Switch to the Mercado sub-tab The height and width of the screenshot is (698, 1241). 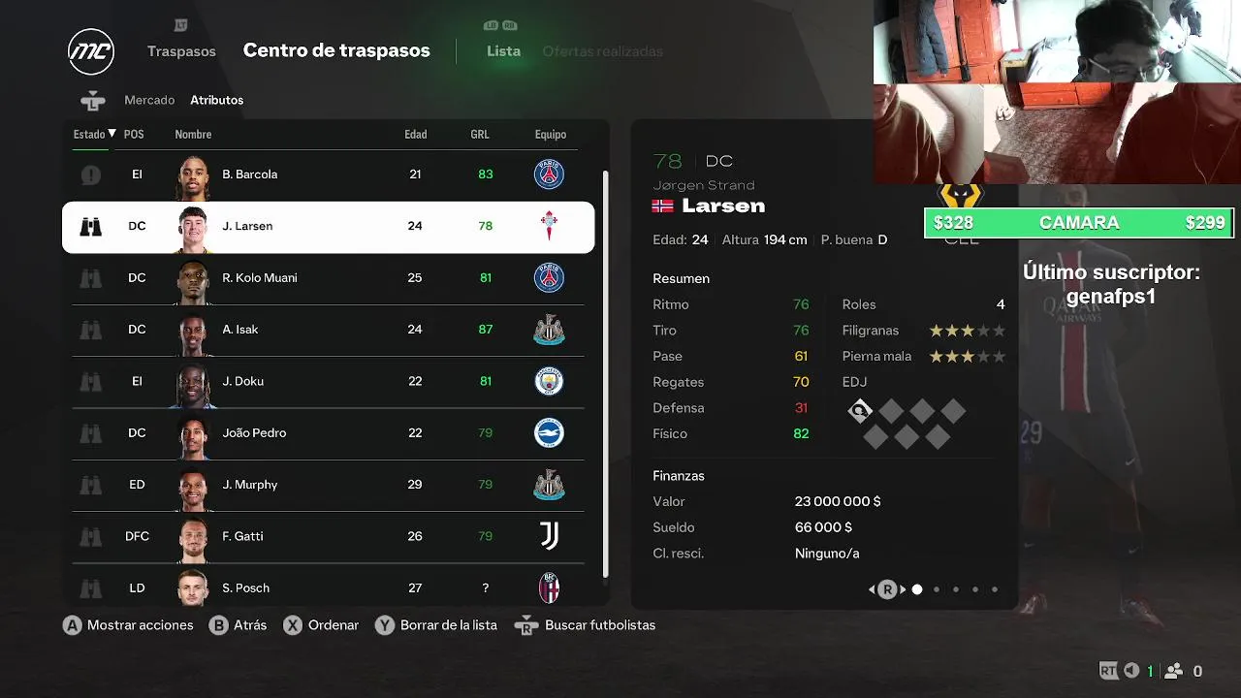point(149,100)
